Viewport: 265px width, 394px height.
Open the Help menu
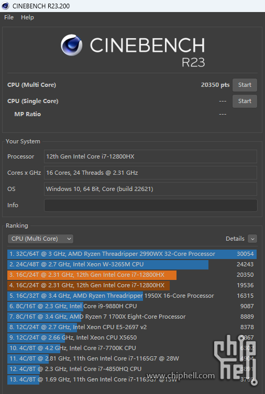click(x=27, y=17)
